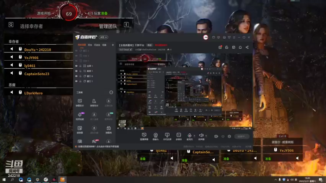
Task: Open the 读弹幕 tool in the toolbox
Action: click(79, 130)
